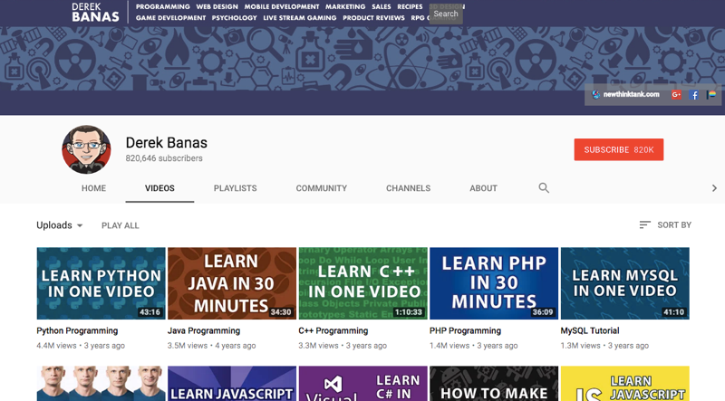The width and height of the screenshot is (725, 401).
Task: View the About tab
Action: (x=484, y=188)
